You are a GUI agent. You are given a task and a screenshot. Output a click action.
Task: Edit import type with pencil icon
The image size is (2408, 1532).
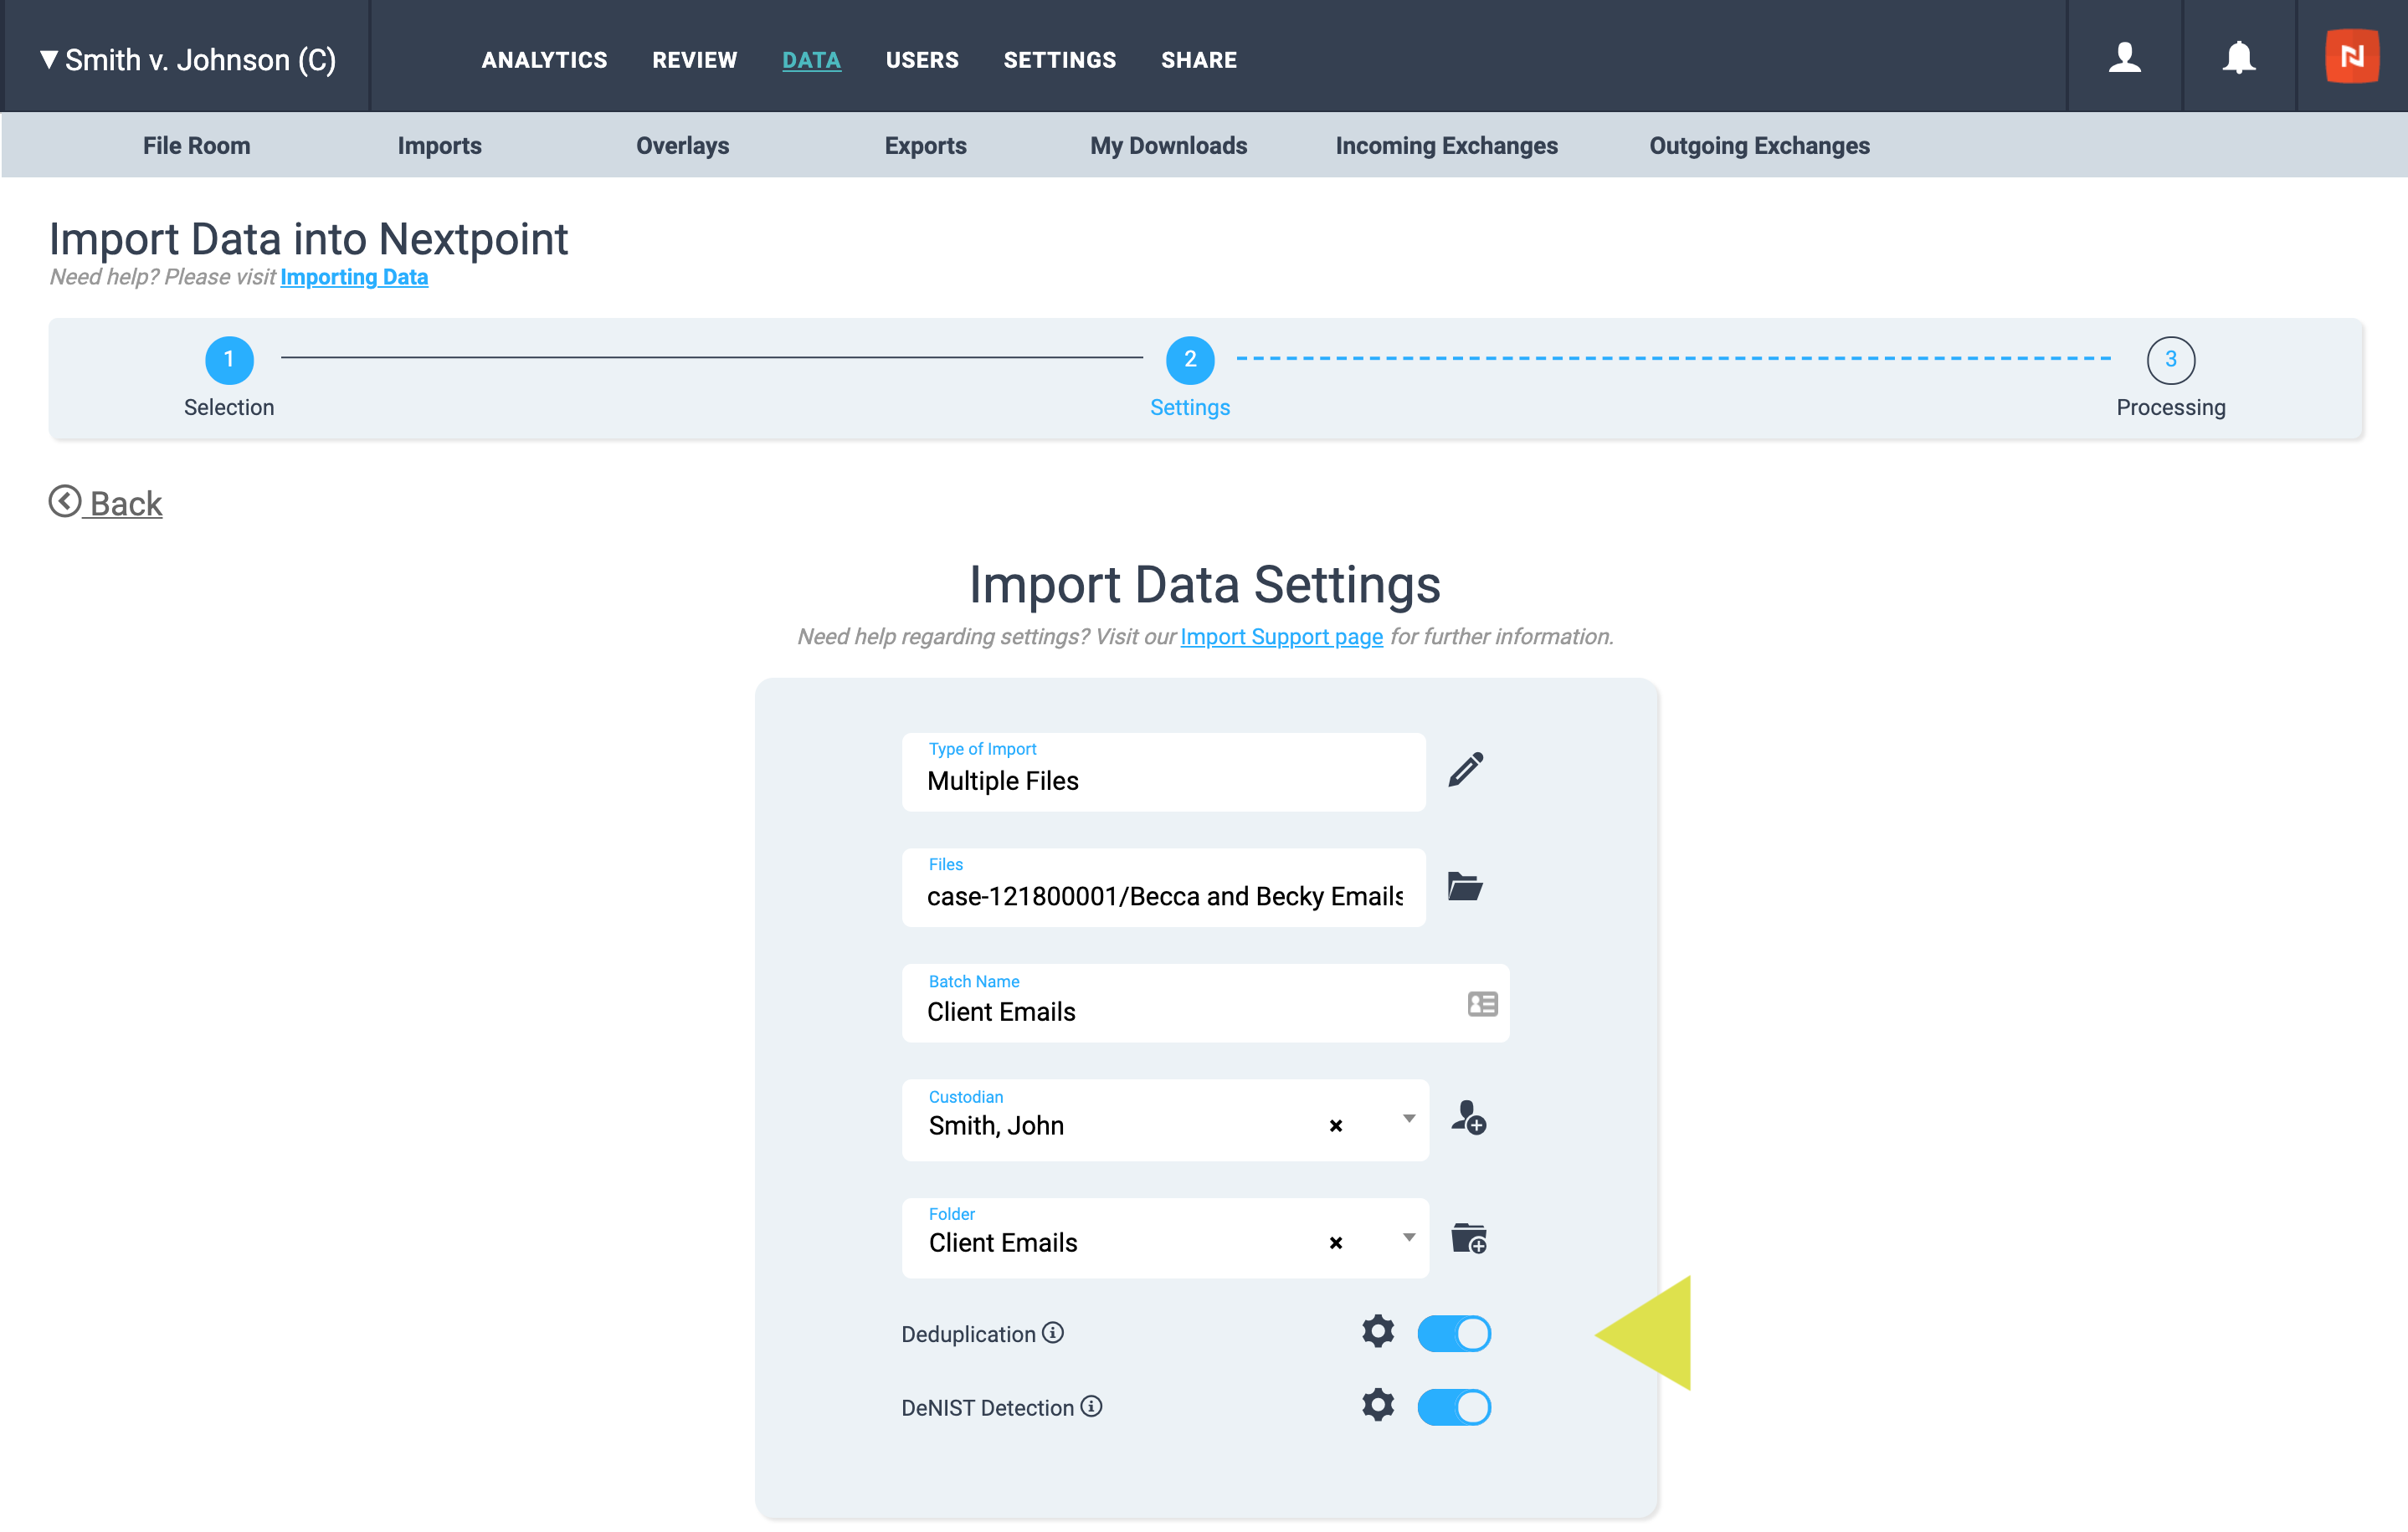point(1466,770)
